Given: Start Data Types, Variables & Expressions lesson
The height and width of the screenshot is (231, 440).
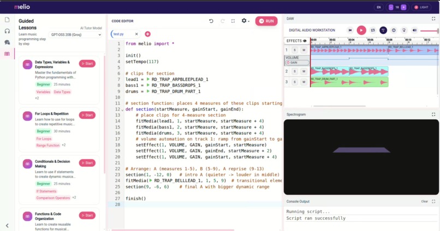Looking at the screenshot, I should click(87, 64).
